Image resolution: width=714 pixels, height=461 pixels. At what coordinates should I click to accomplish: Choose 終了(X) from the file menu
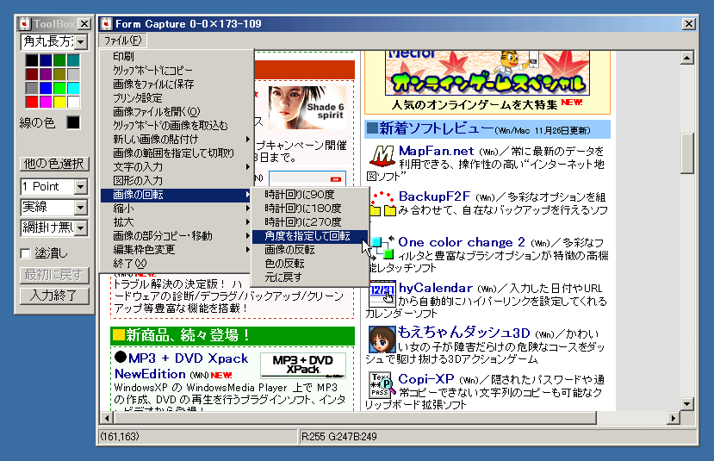[x=177, y=264]
